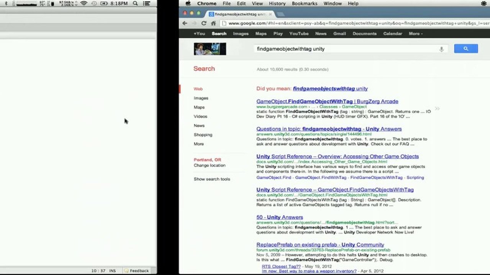
Task: Click the page icon in the address bar
Action: click(224, 23)
